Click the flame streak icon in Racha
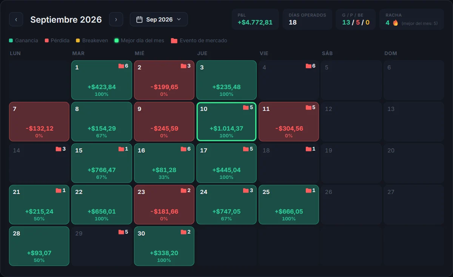Screen dimensions: 453x277 coord(396,23)
